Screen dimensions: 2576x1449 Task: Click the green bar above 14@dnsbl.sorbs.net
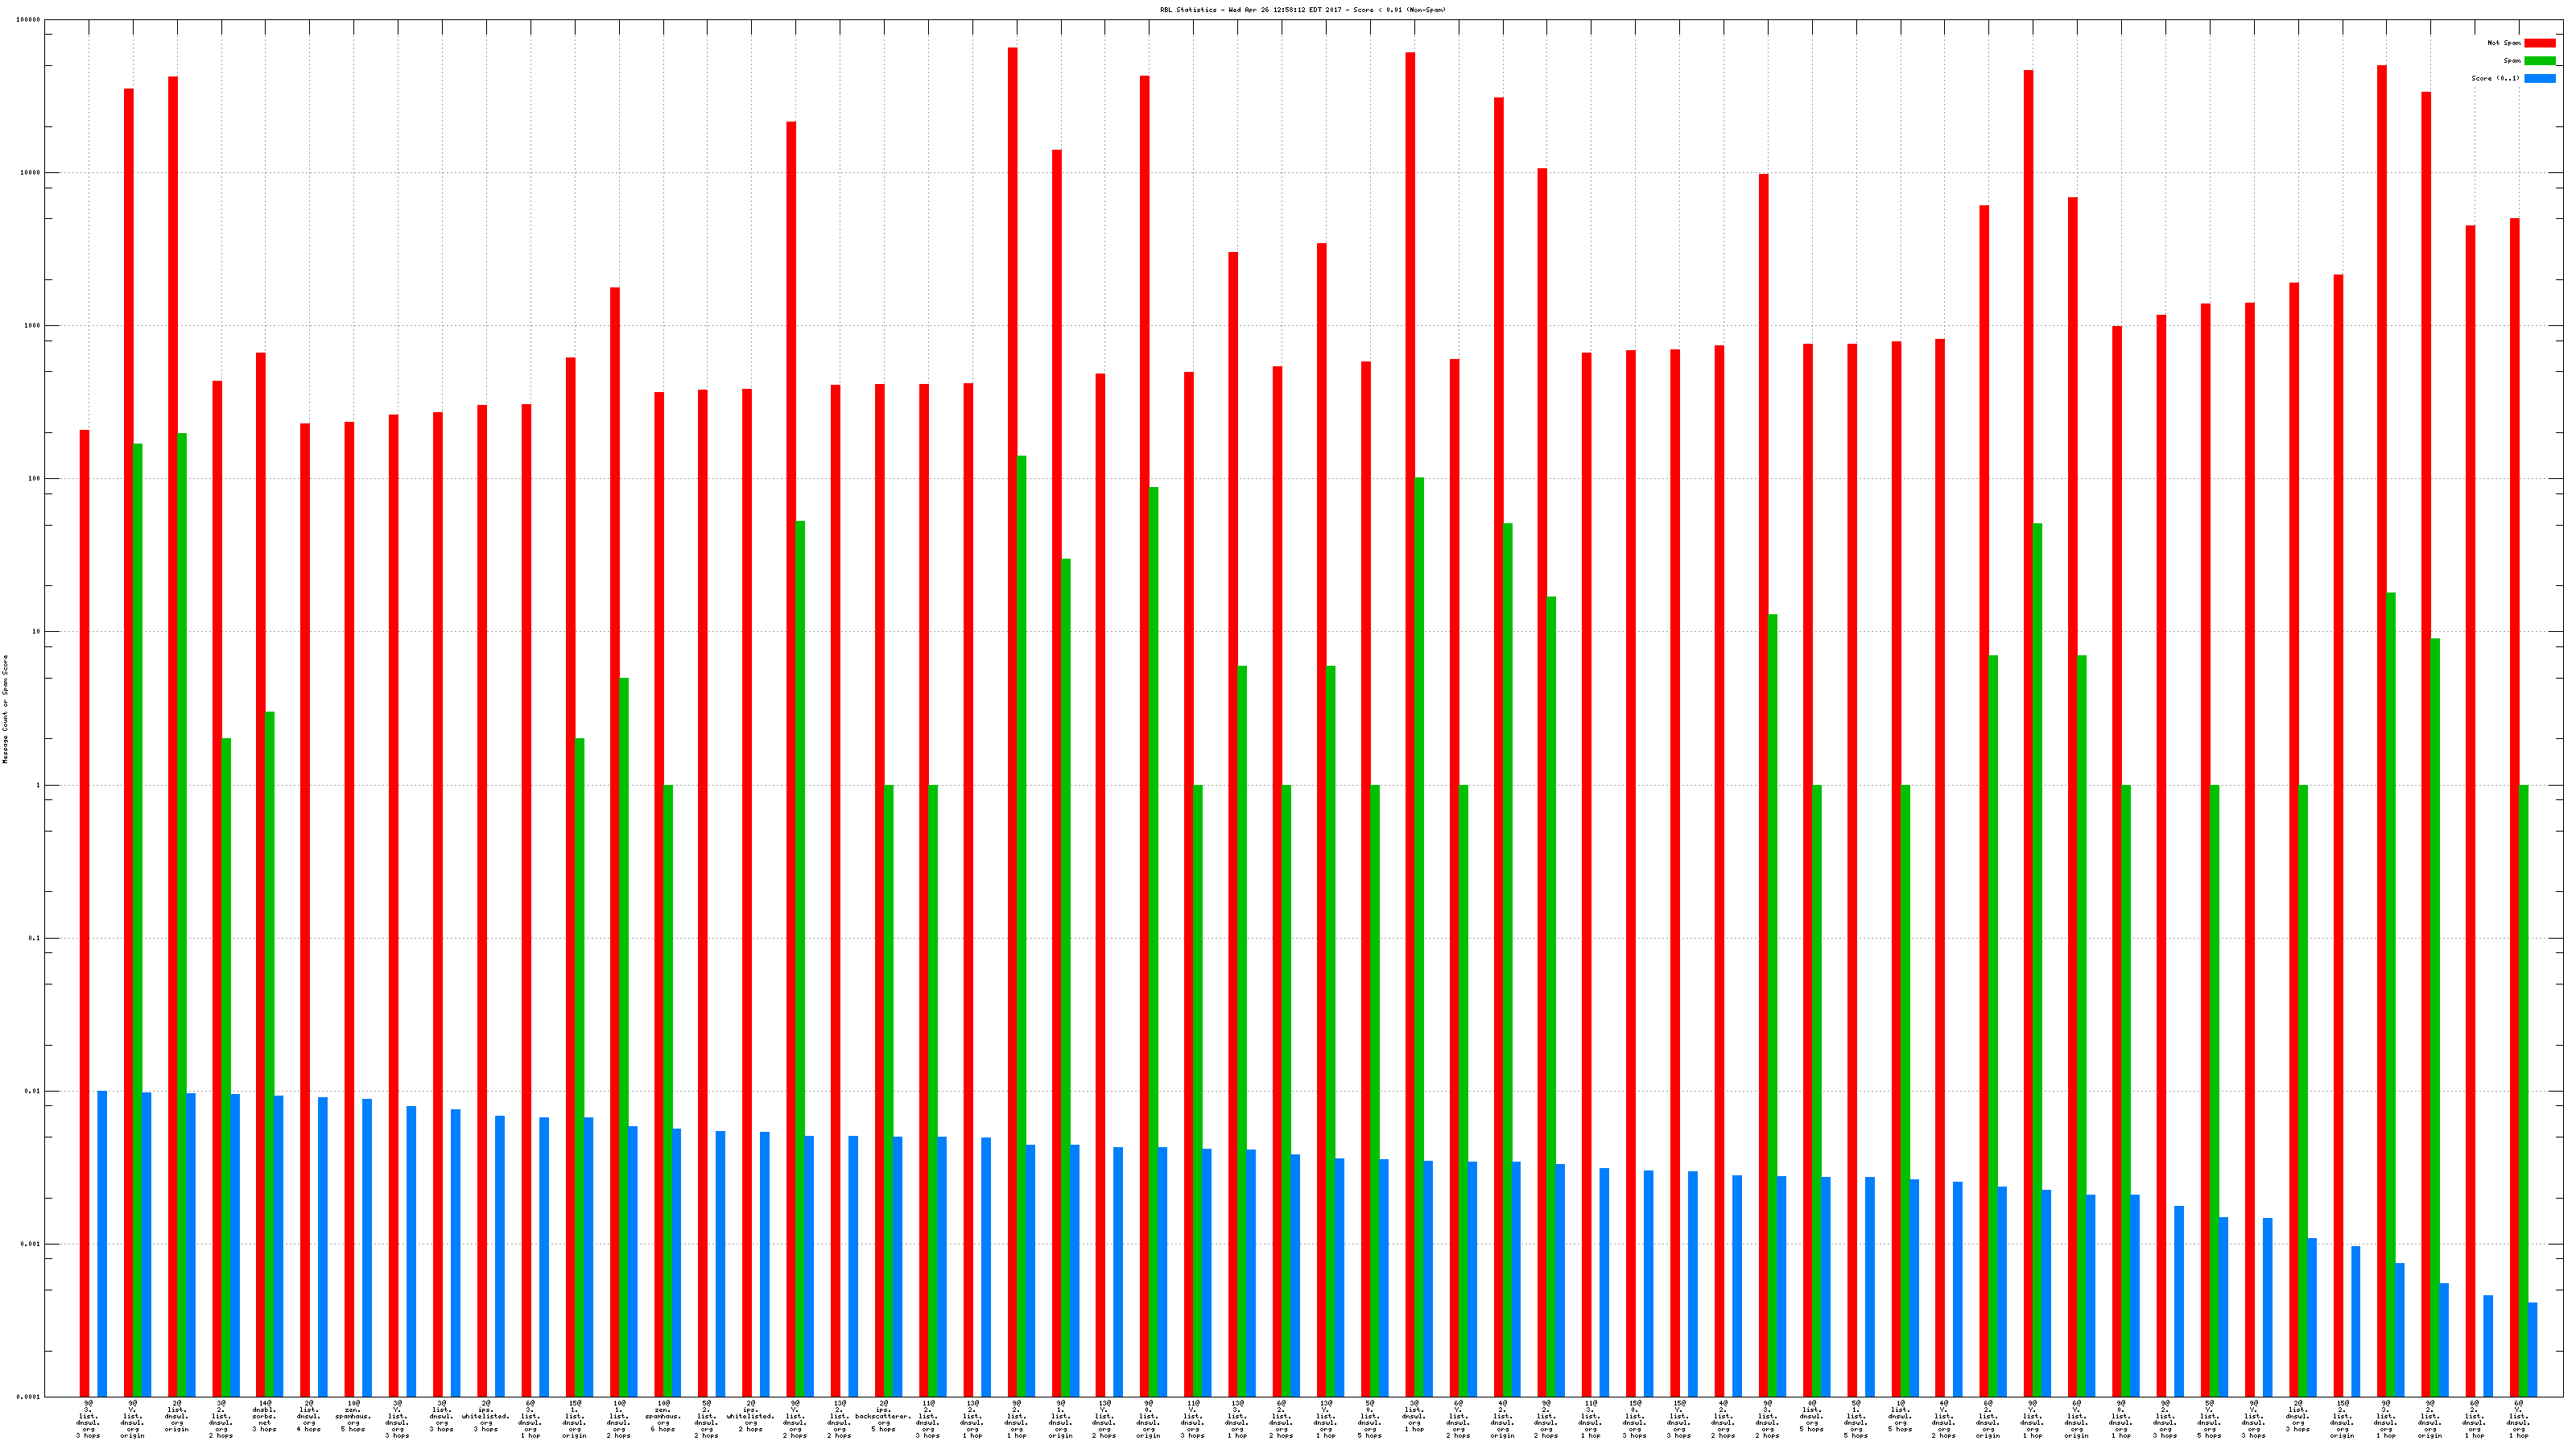coord(270,1054)
